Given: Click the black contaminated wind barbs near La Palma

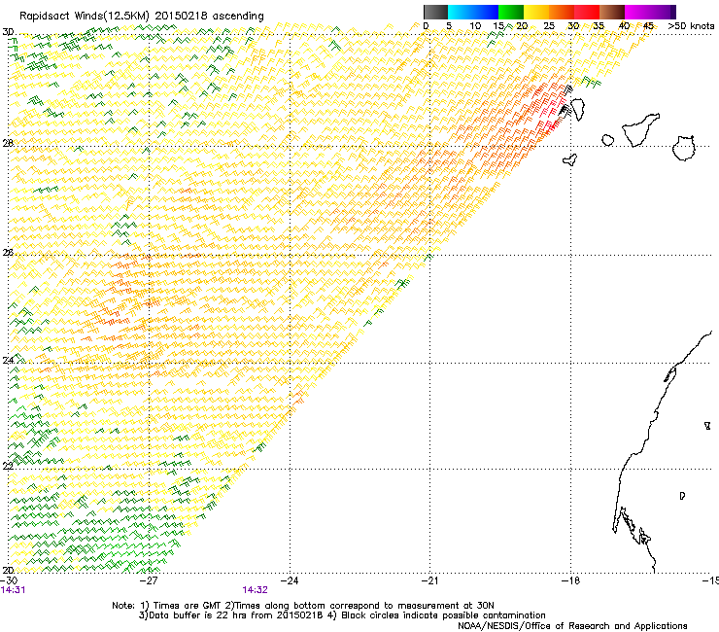Looking at the screenshot, I should tap(565, 109).
